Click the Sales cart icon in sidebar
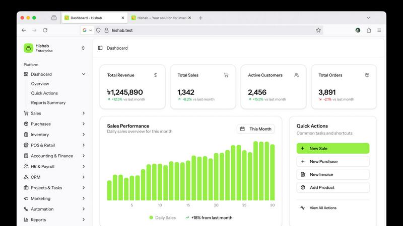Viewport: 403px width, 226px height. tap(26, 113)
